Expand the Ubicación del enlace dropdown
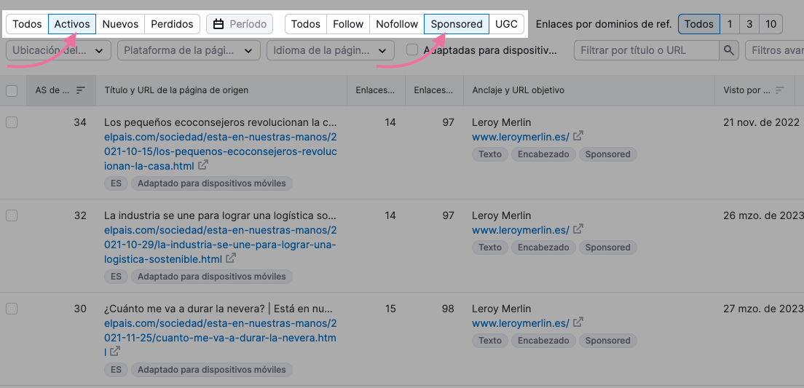Viewport: 804px width, 388px height. pos(58,50)
